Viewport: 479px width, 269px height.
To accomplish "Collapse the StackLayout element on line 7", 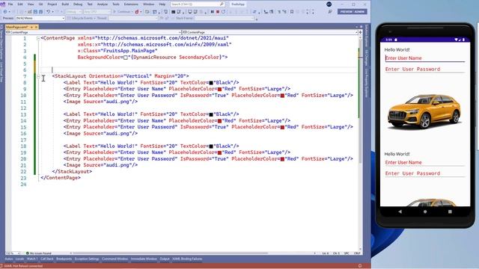I will pos(38,76).
